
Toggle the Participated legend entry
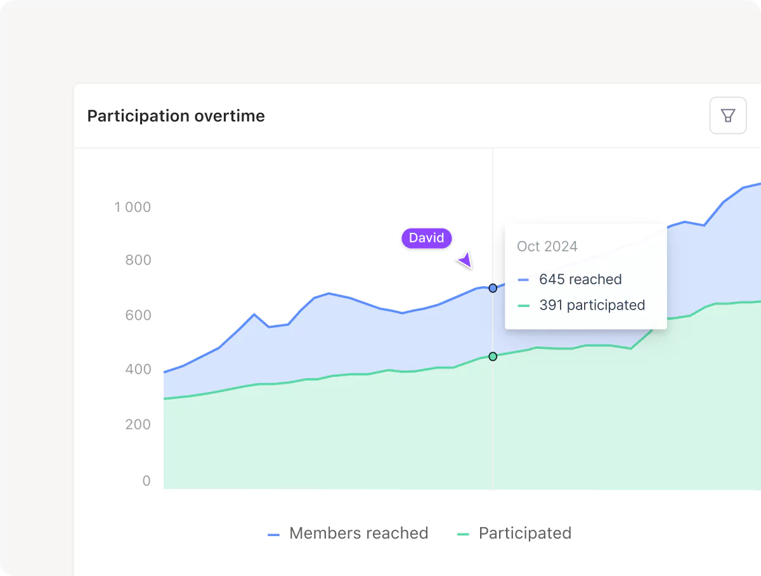[514, 533]
